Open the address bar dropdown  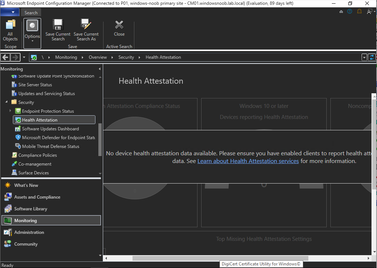tap(364, 57)
